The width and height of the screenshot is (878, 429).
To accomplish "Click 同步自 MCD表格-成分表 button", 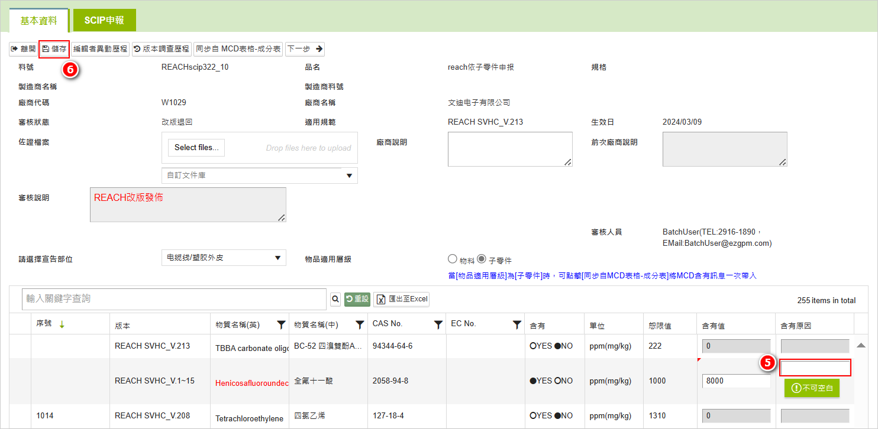I will tap(238, 49).
